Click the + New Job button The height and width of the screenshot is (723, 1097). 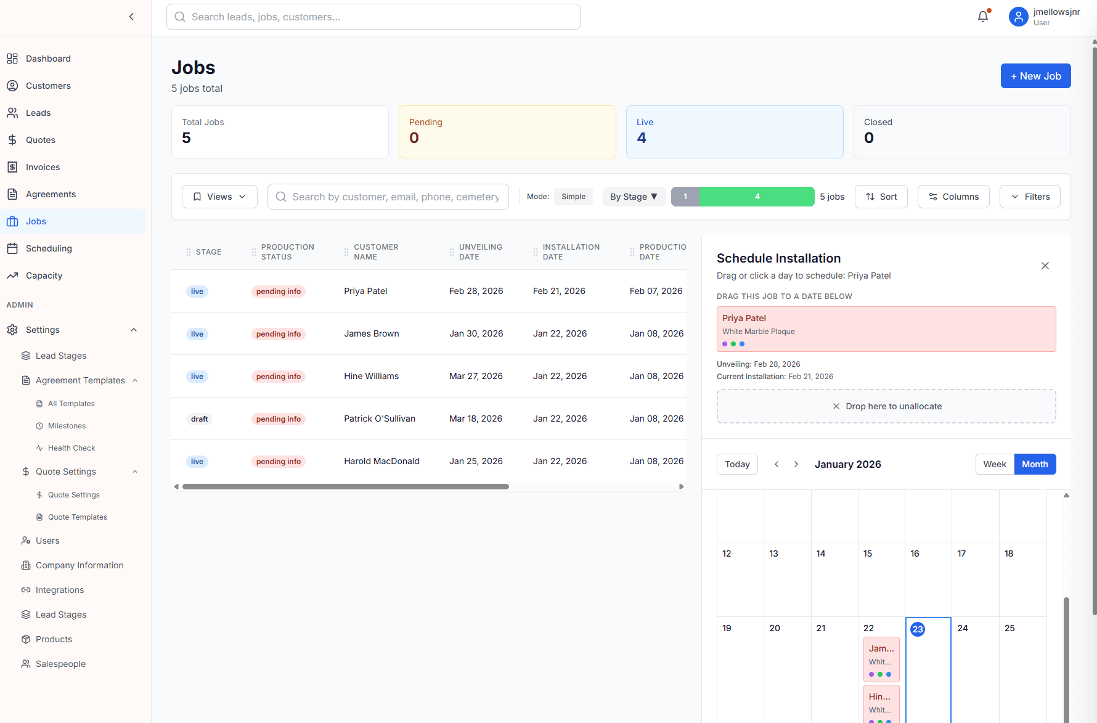click(x=1035, y=75)
